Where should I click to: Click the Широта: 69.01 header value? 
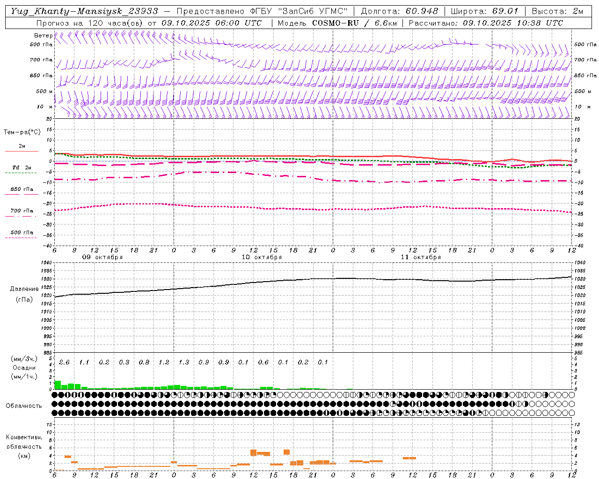484,11
